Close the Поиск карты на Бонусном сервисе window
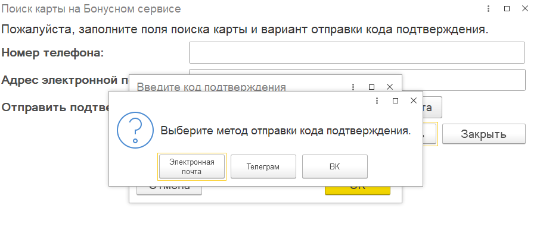The width and height of the screenshot is (540, 233). pos(525,9)
